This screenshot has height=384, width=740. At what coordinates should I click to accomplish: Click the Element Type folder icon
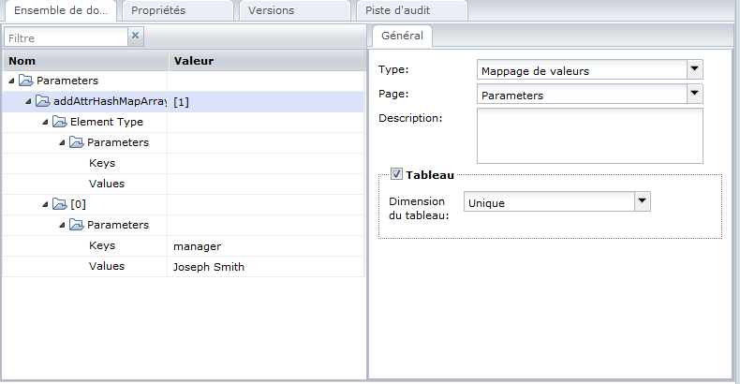(60, 122)
